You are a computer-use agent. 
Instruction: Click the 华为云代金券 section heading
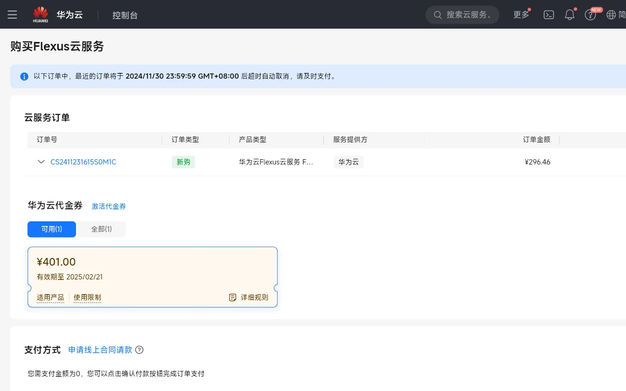coord(55,206)
